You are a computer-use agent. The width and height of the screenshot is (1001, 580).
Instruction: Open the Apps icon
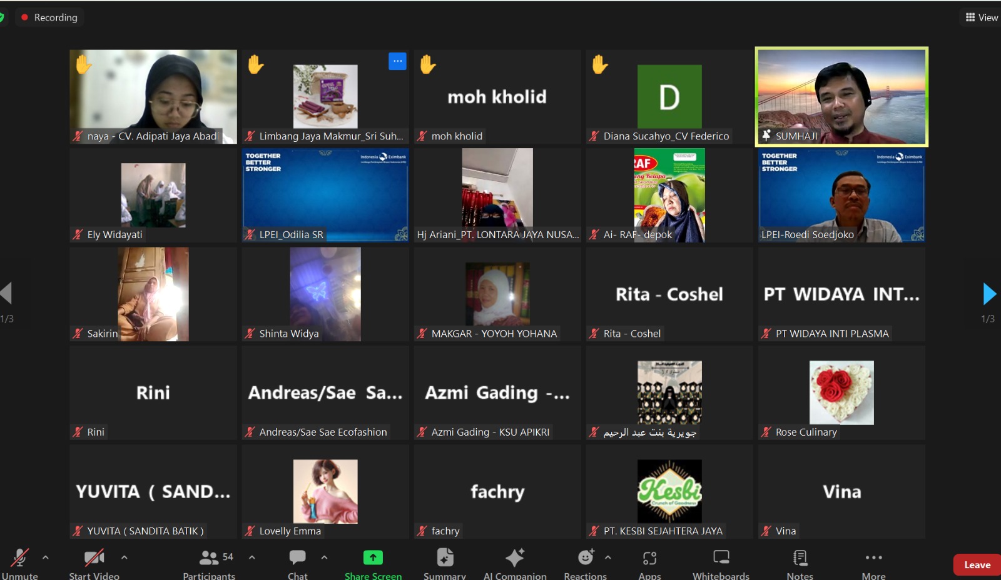click(649, 557)
